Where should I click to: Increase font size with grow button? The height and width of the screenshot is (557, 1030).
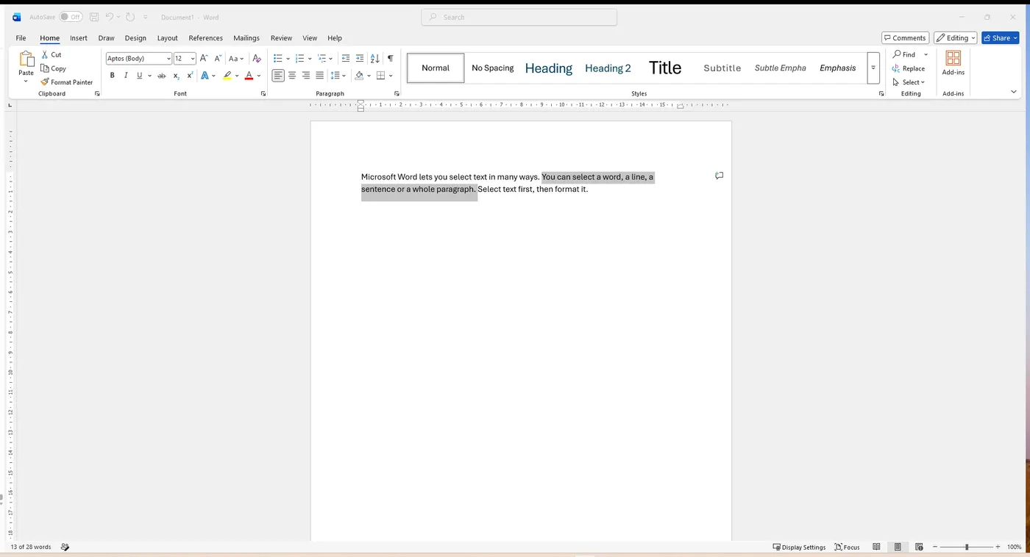204,58
